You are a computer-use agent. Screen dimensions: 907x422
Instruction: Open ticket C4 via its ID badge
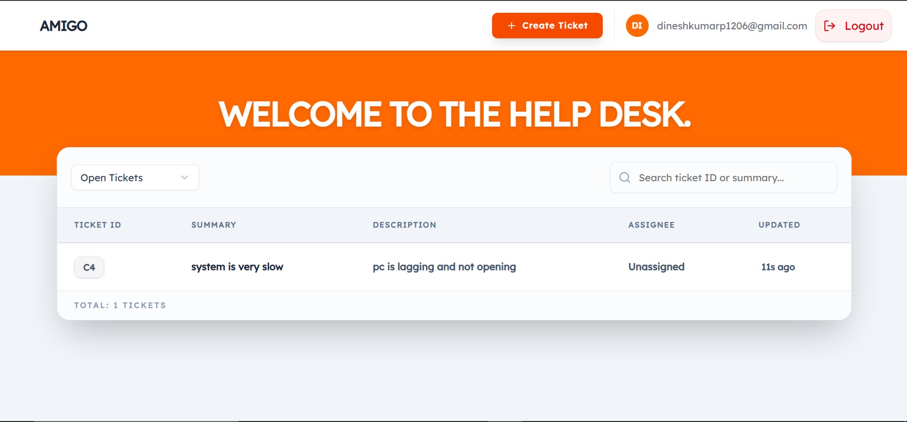click(x=89, y=267)
